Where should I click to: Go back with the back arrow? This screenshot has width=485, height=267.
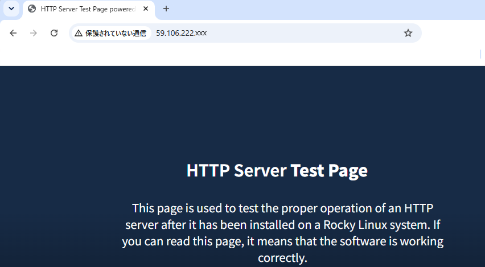click(x=13, y=33)
